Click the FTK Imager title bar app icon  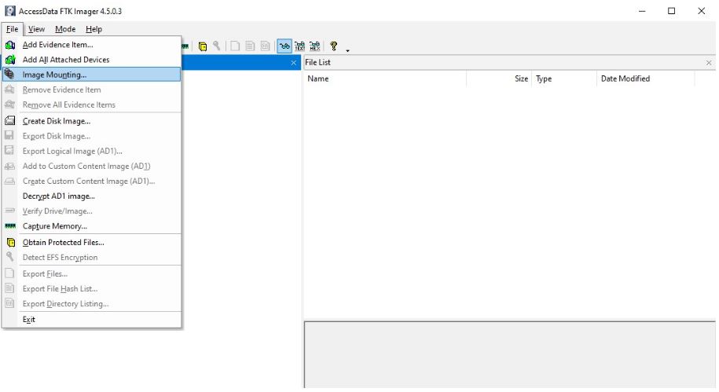pyautogui.click(x=10, y=11)
